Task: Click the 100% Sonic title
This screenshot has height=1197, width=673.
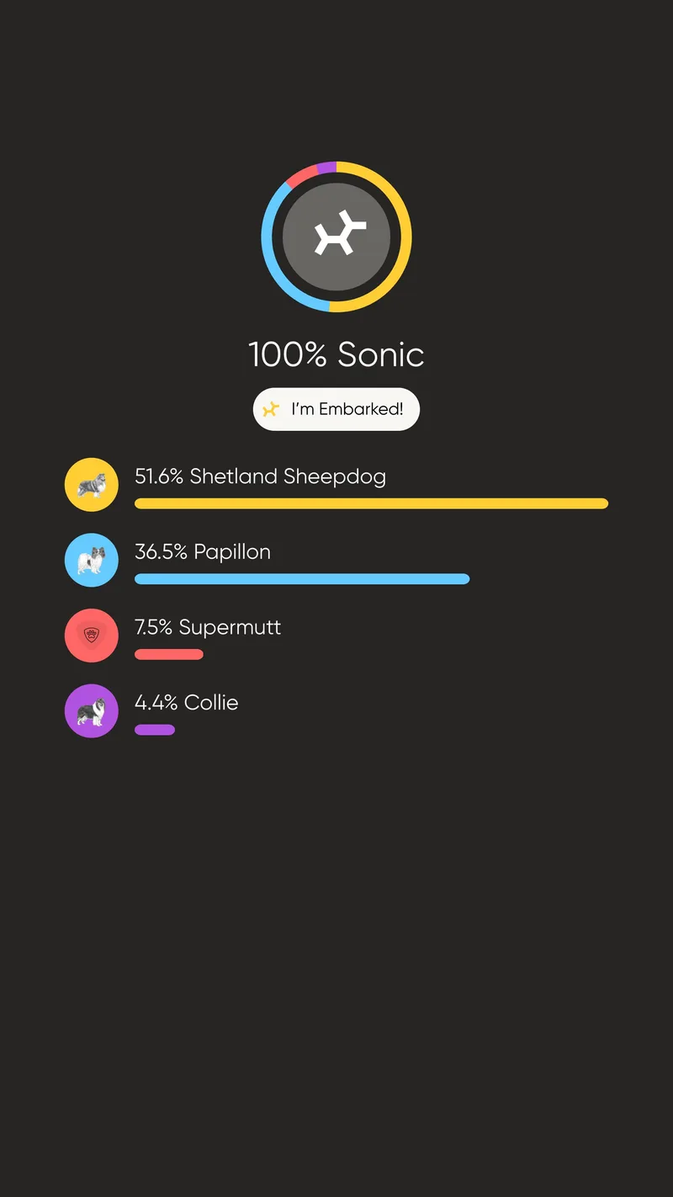Action: click(x=336, y=354)
